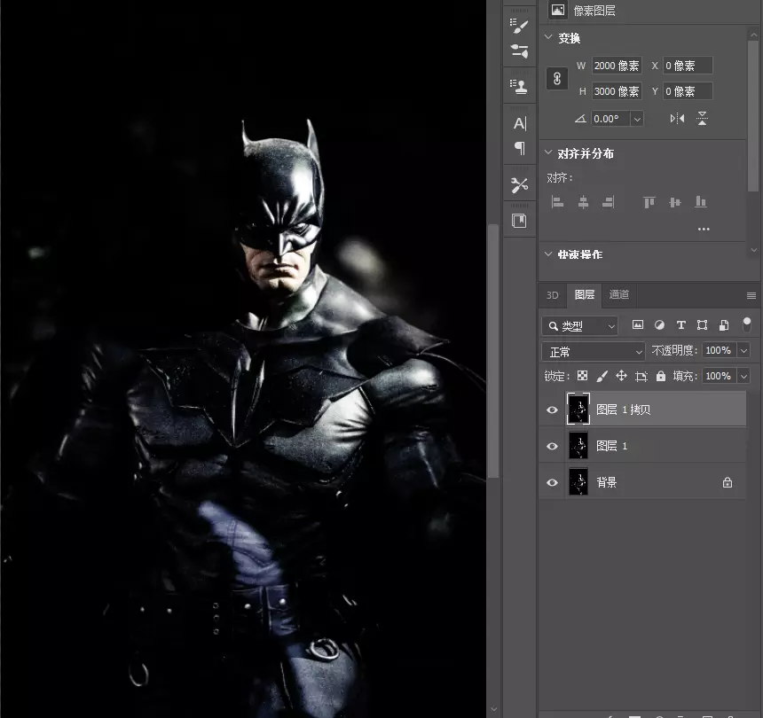This screenshot has width=763, height=718.
Task: Toggle the width-height link constraint
Action: (x=557, y=78)
